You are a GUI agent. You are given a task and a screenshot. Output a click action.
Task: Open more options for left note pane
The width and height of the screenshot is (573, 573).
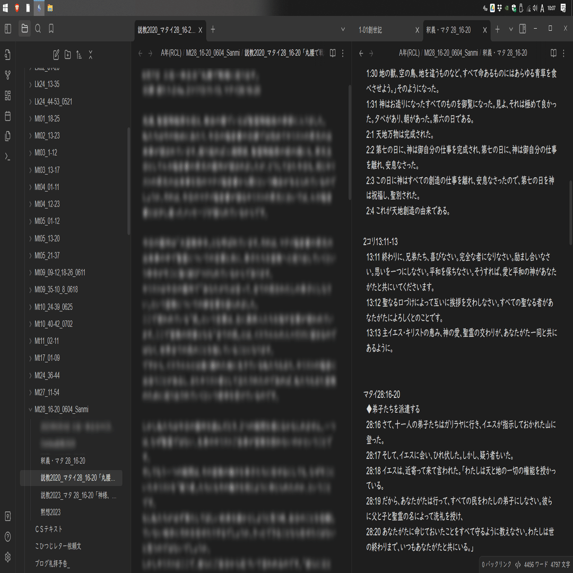(343, 54)
